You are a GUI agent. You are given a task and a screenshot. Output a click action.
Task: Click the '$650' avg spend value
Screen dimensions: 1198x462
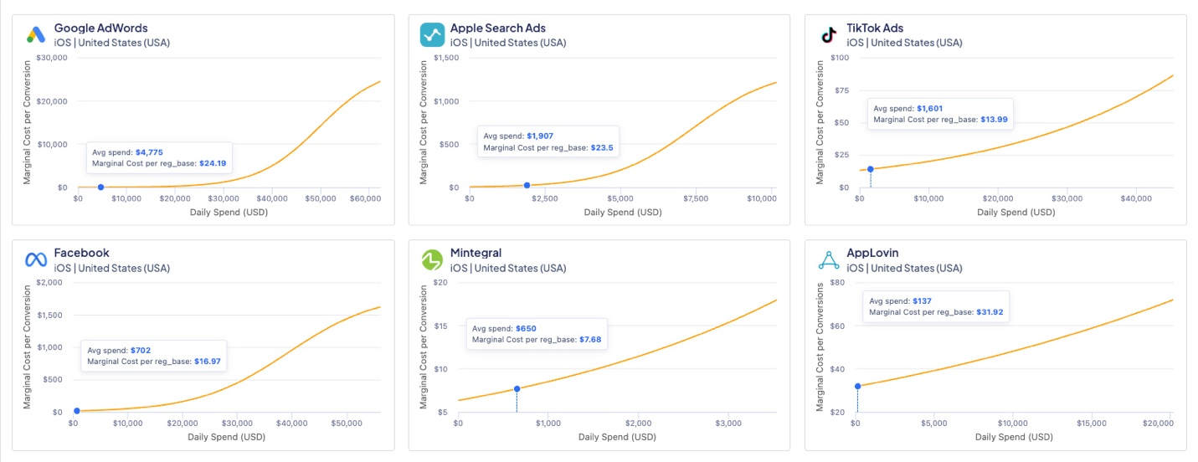526,328
